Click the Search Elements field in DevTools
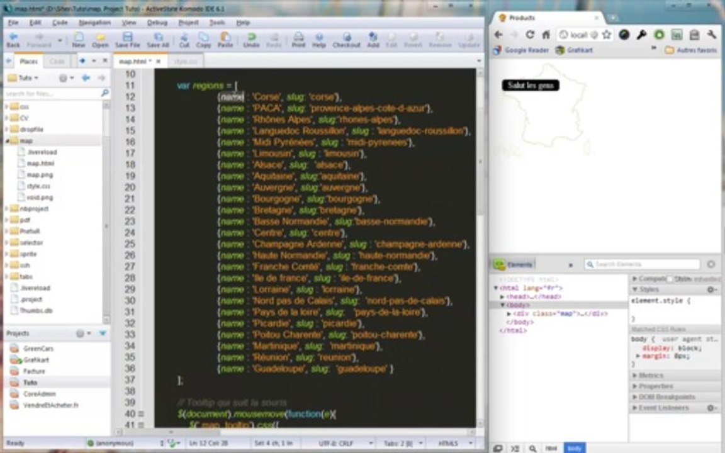This screenshot has height=453, width=725. click(642, 264)
